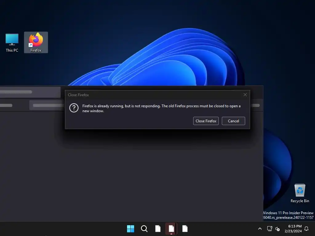
Task: Select the This PC desktop icon
Action: click(x=12, y=43)
